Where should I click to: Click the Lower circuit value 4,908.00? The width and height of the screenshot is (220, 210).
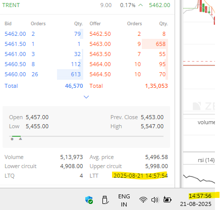point(72,166)
